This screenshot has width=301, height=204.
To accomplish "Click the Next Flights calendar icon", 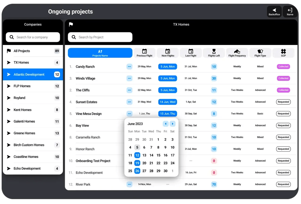I will click(168, 51).
